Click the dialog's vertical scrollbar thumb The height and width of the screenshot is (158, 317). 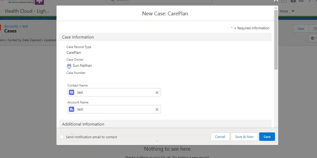[276, 40]
